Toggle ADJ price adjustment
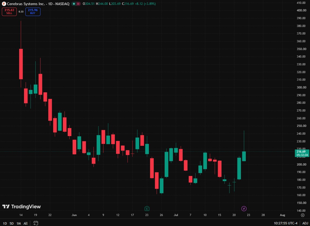Image resolution: width=310 pixels, height=226 pixels. (x=305, y=223)
